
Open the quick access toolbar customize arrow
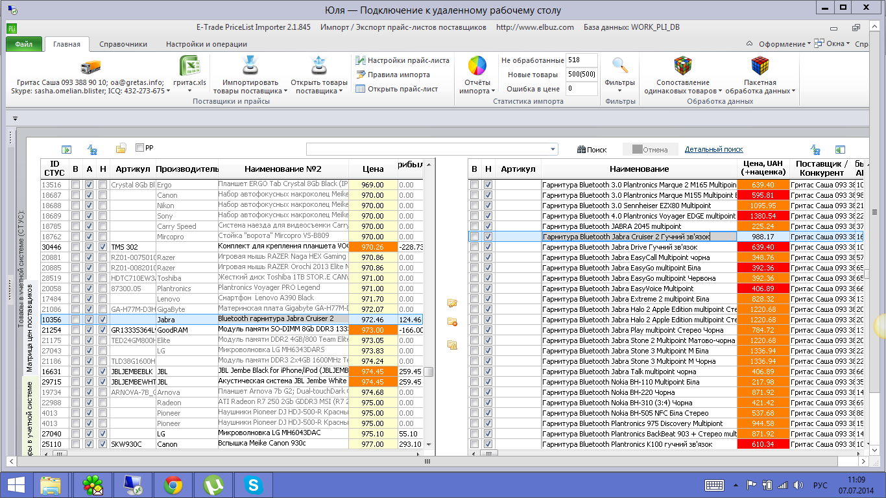tap(14, 119)
